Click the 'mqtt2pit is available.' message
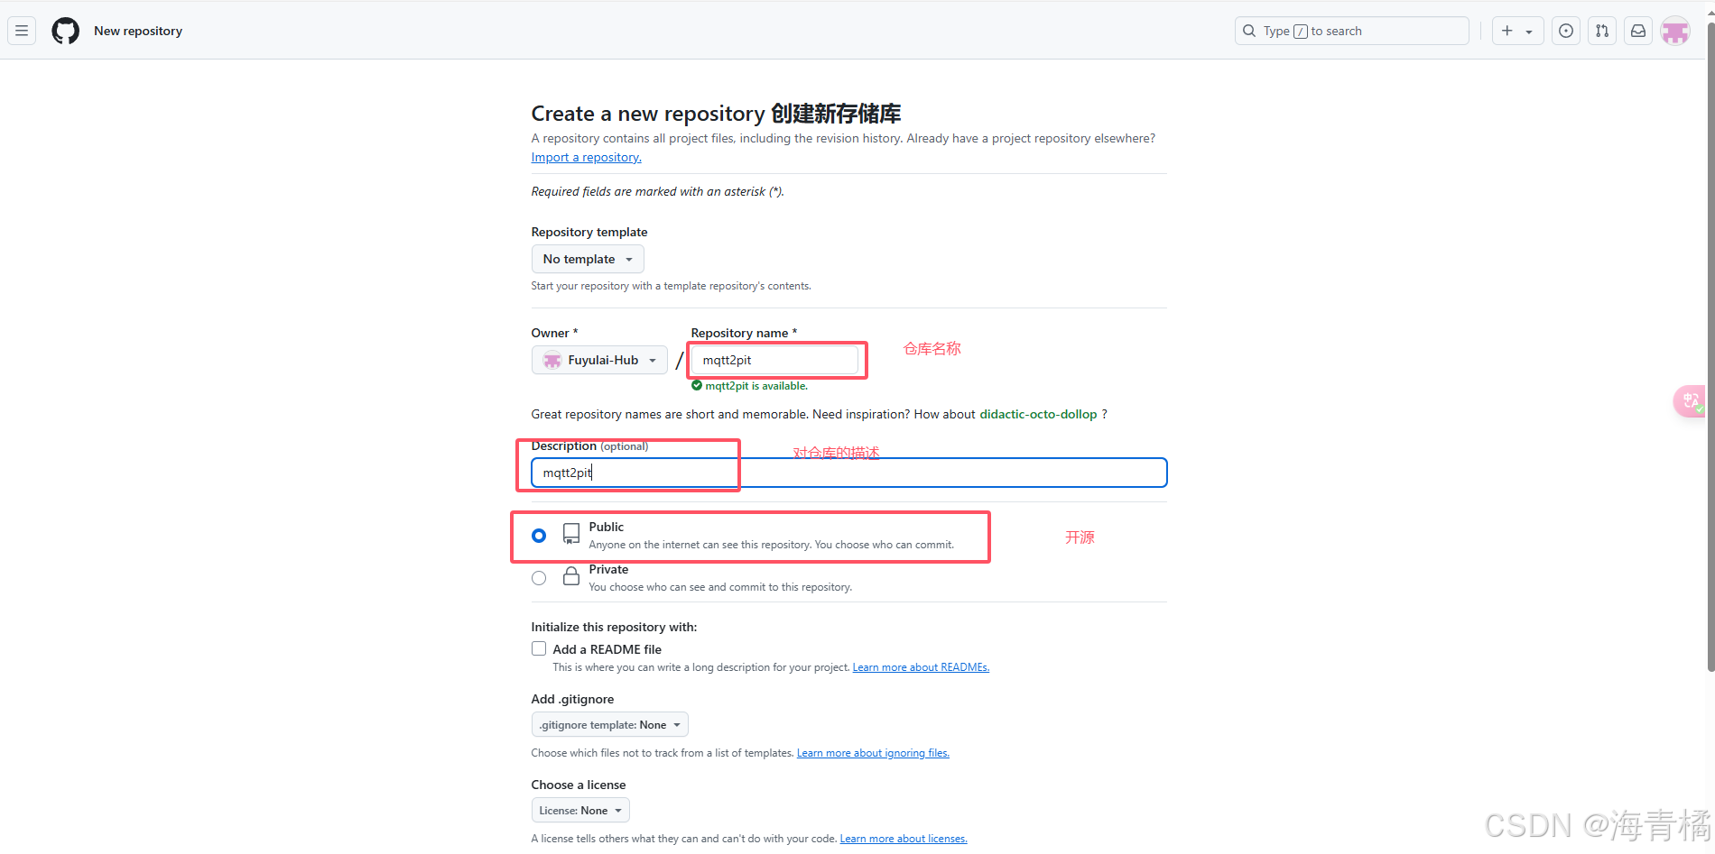Viewport: 1715px width, 854px height. pyautogui.click(x=756, y=386)
